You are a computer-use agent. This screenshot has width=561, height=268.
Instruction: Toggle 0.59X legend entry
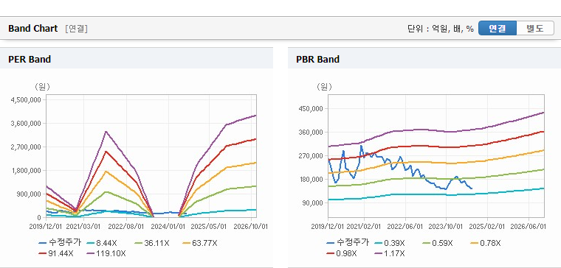pos(437,243)
